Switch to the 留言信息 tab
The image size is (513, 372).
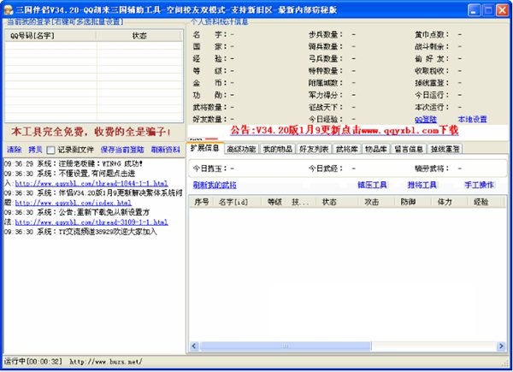pyautogui.click(x=409, y=149)
